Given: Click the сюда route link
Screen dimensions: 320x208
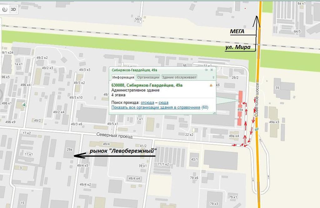Looking at the screenshot, I should tap(163, 102).
